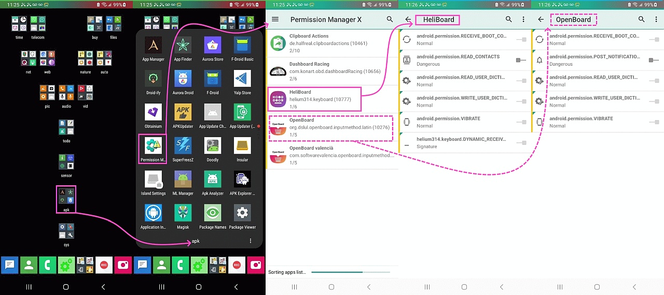Toggle RECEIVE_BOOT_CO… permission in HeliBoard

coord(521,40)
